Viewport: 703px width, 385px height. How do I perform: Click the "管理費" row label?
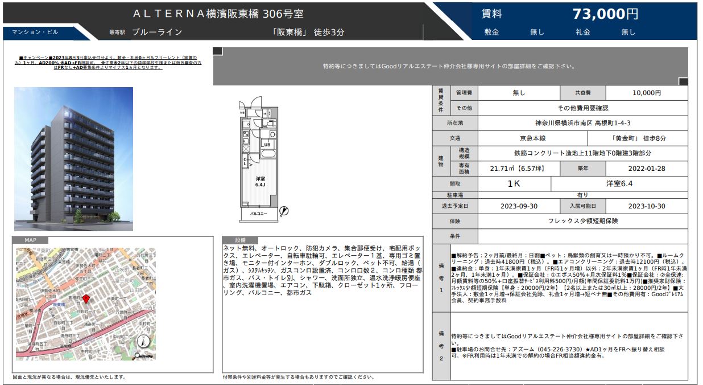pyautogui.click(x=464, y=93)
